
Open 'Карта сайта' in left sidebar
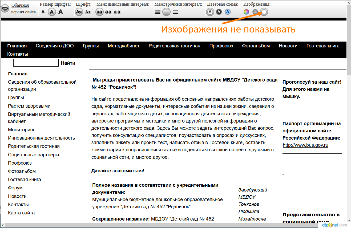click(x=21, y=213)
